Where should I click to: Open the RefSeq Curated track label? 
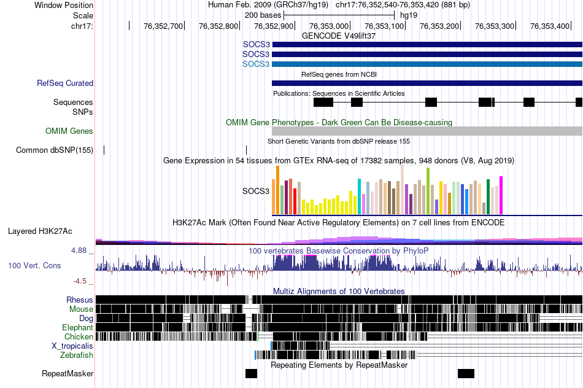coord(64,83)
